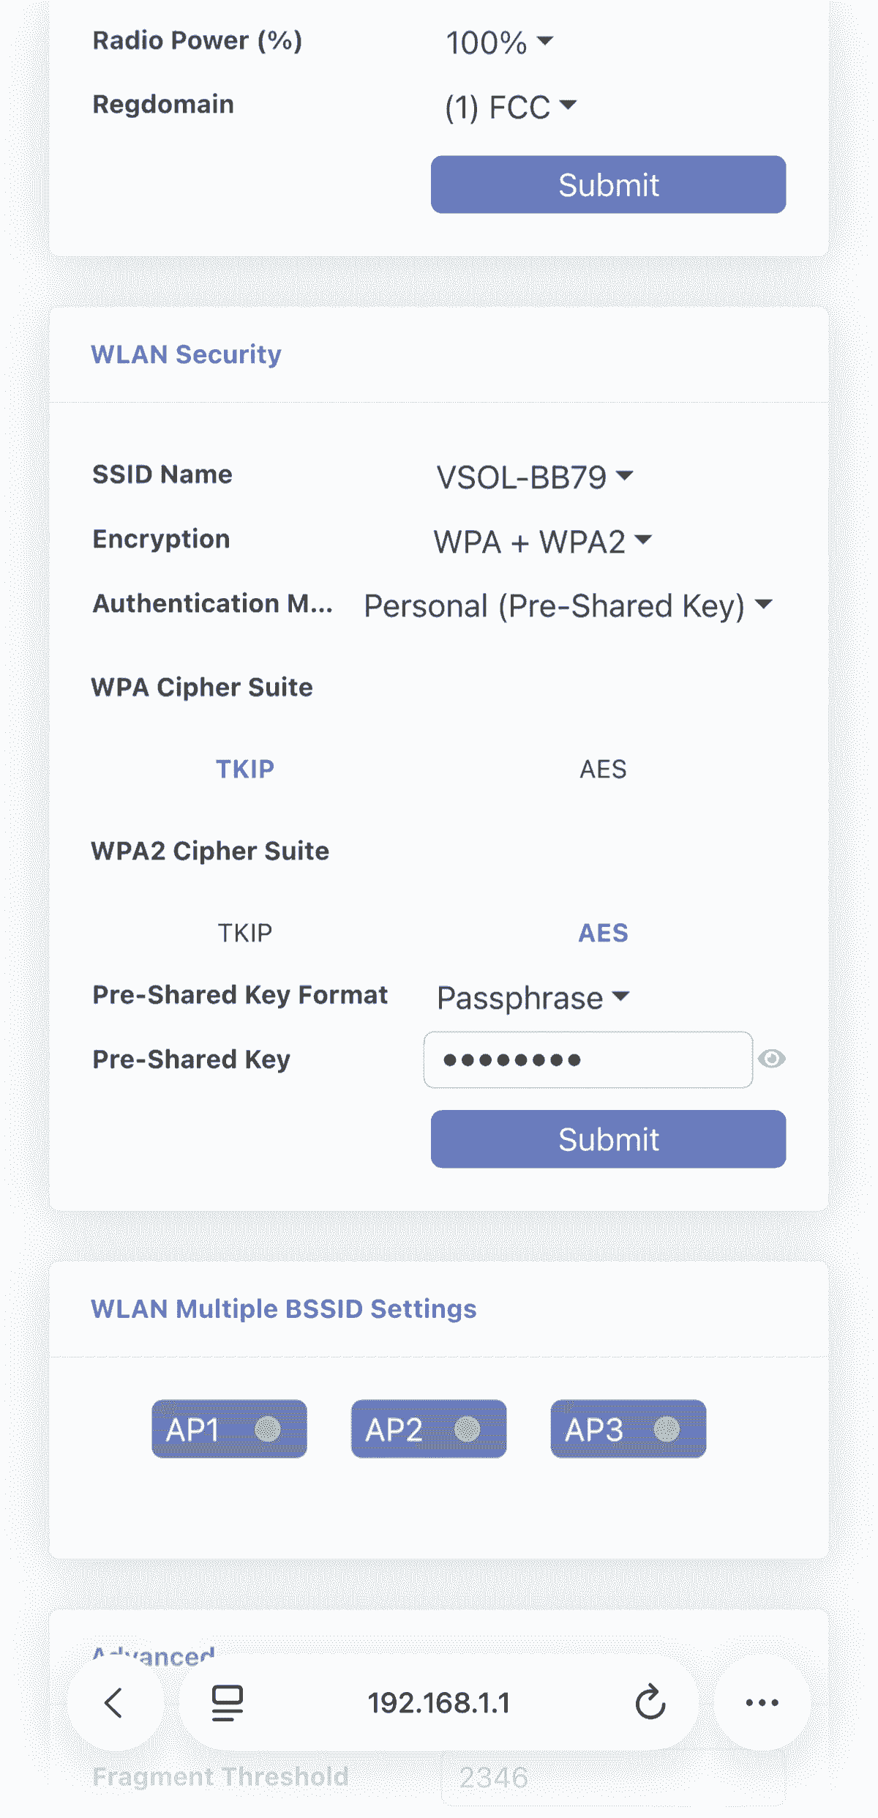Select TKIP under WPA Cipher Suite
Image resolution: width=878 pixels, height=1818 pixels.
[245, 770]
